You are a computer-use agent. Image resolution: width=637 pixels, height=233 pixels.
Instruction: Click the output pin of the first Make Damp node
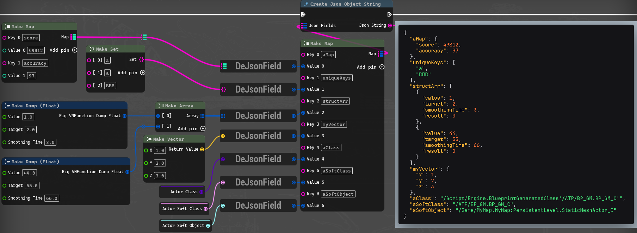pyautogui.click(x=124, y=116)
